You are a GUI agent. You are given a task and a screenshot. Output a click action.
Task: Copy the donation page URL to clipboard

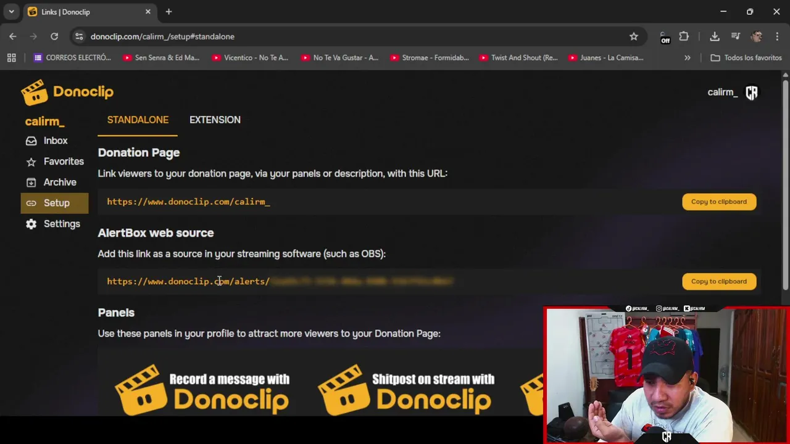coord(719,202)
